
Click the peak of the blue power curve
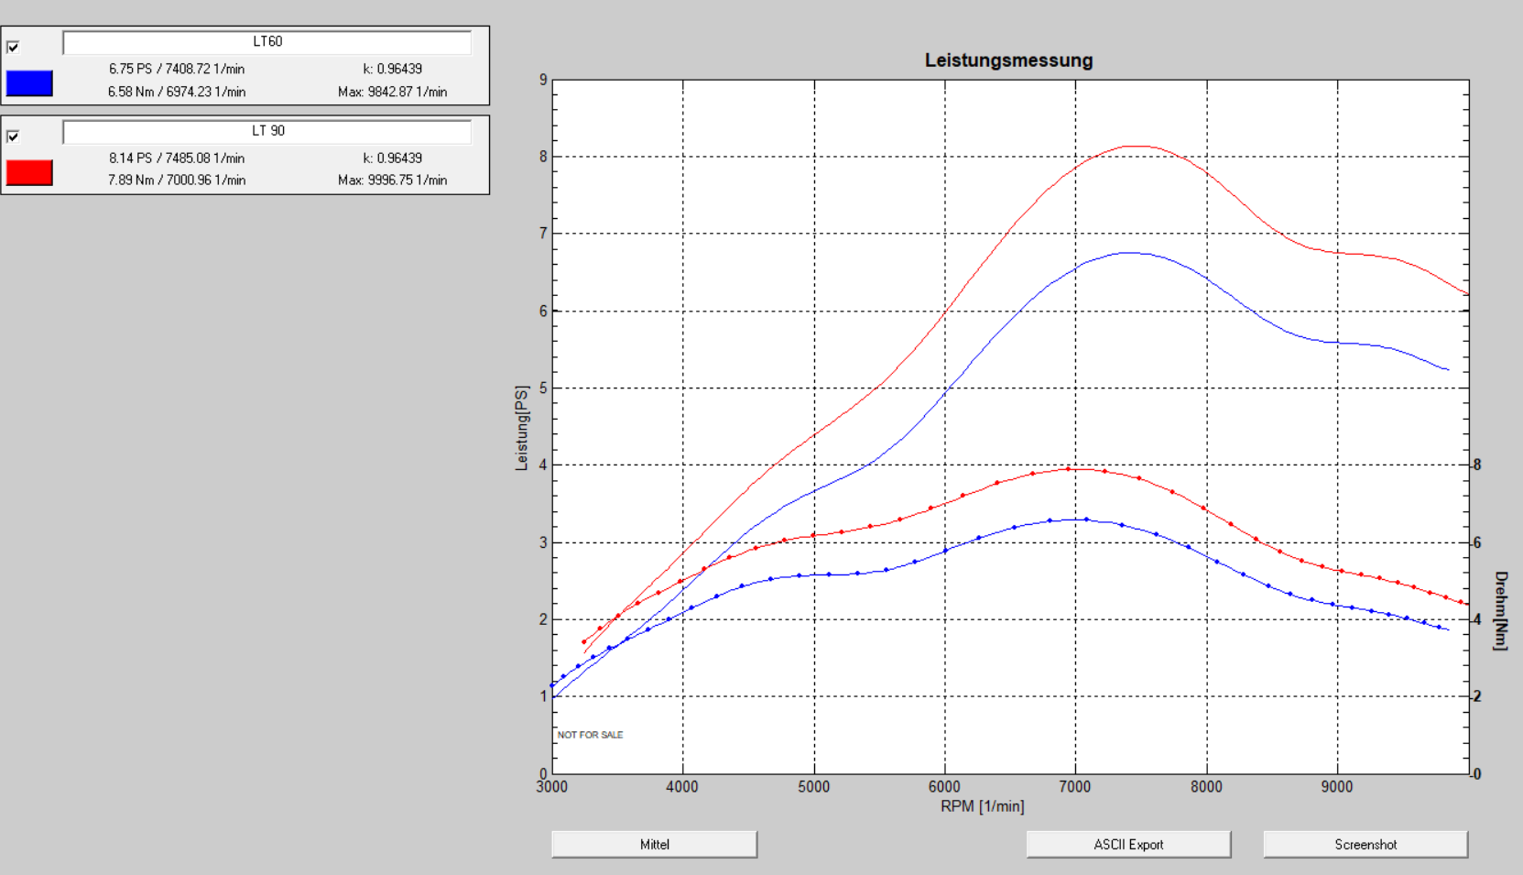click(x=1126, y=252)
